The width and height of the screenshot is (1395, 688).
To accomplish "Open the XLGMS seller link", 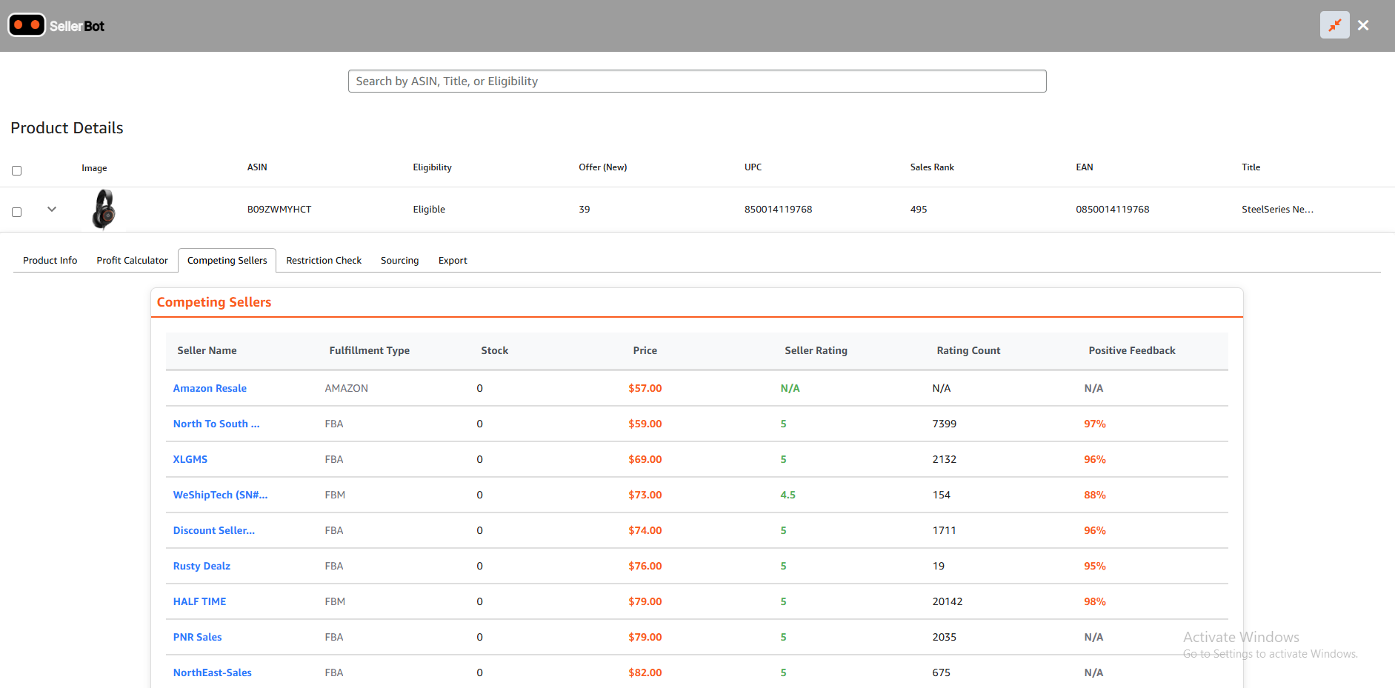I will tap(190, 459).
